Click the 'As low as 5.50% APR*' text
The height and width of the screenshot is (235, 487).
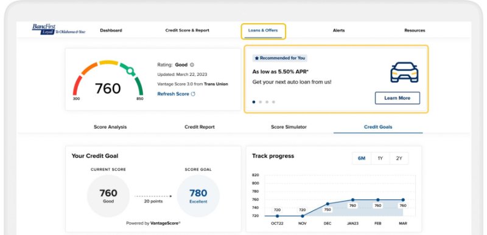click(280, 72)
